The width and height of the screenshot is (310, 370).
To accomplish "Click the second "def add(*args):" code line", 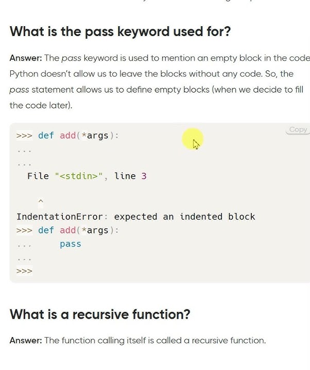I will pos(78,230).
